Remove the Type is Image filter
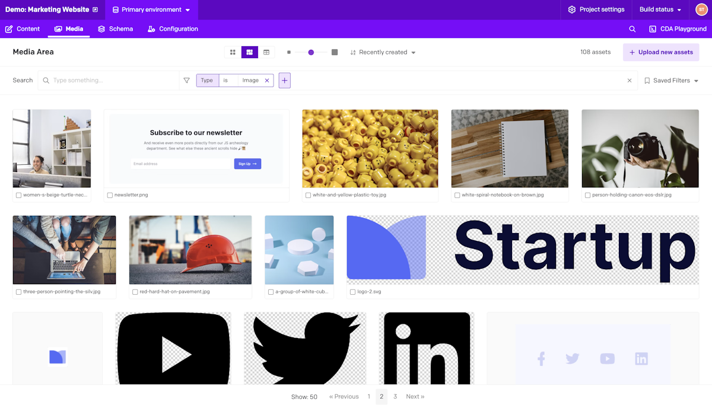The width and height of the screenshot is (712, 408). pyautogui.click(x=267, y=79)
